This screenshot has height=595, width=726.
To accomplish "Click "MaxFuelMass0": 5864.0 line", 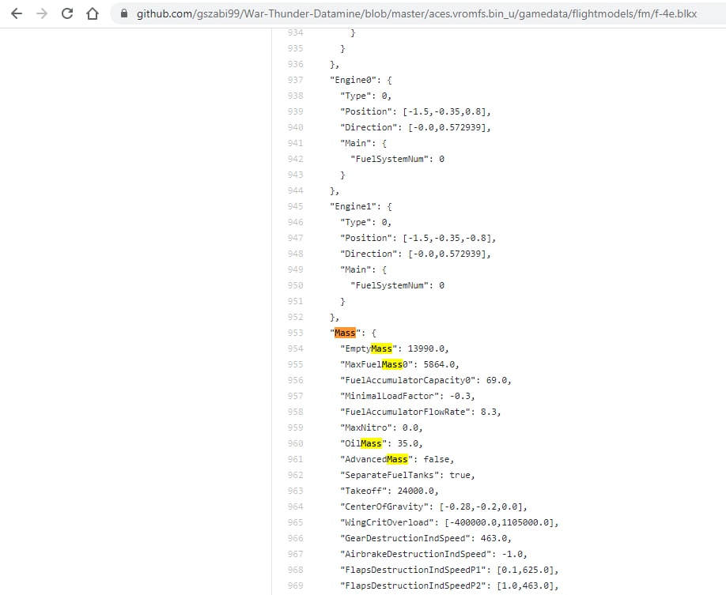I will click(x=399, y=364).
